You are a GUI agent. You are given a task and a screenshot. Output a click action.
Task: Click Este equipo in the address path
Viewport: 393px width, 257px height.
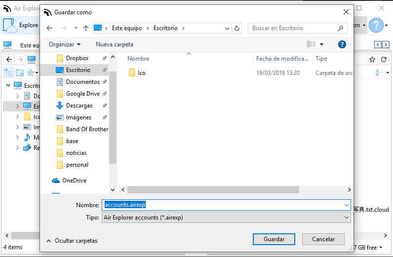tap(127, 28)
